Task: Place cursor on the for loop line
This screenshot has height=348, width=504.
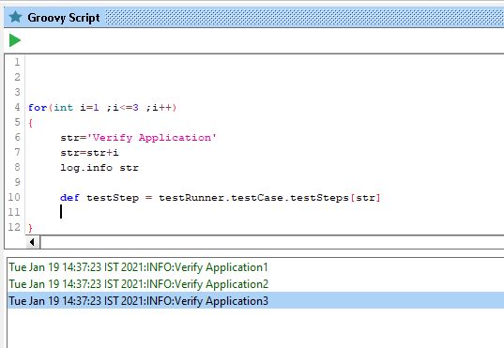Action: coord(102,107)
